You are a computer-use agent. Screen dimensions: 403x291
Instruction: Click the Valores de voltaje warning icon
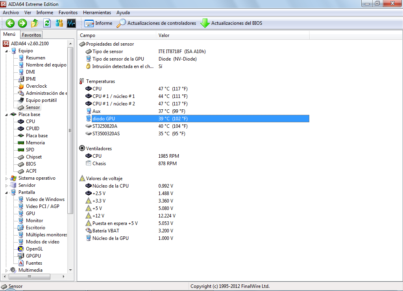point(82,178)
